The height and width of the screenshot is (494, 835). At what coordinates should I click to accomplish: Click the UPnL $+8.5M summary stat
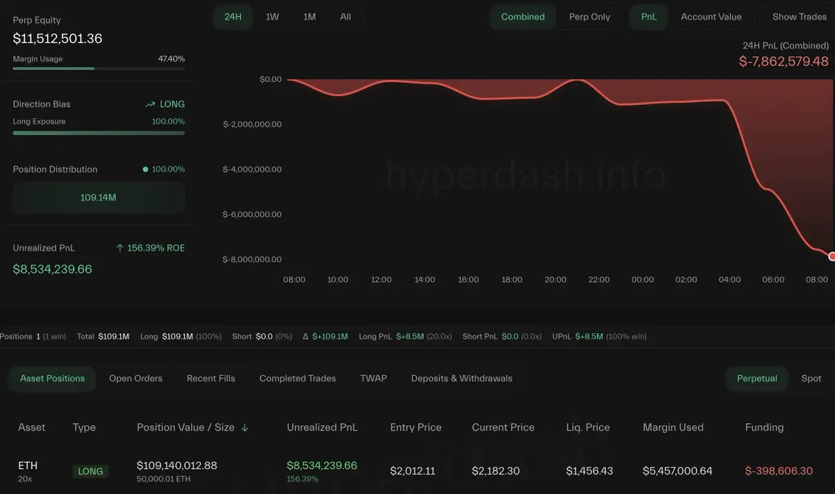click(599, 337)
